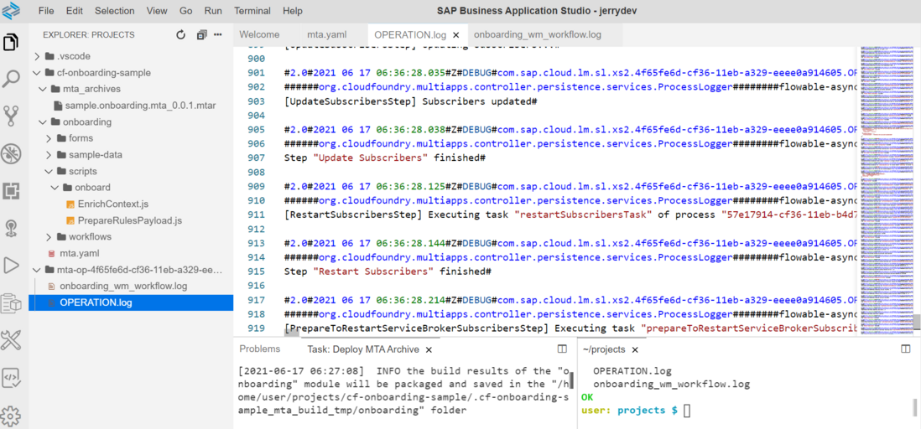Open the Explorer files icon in activity bar
The image size is (921, 429).
point(11,42)
